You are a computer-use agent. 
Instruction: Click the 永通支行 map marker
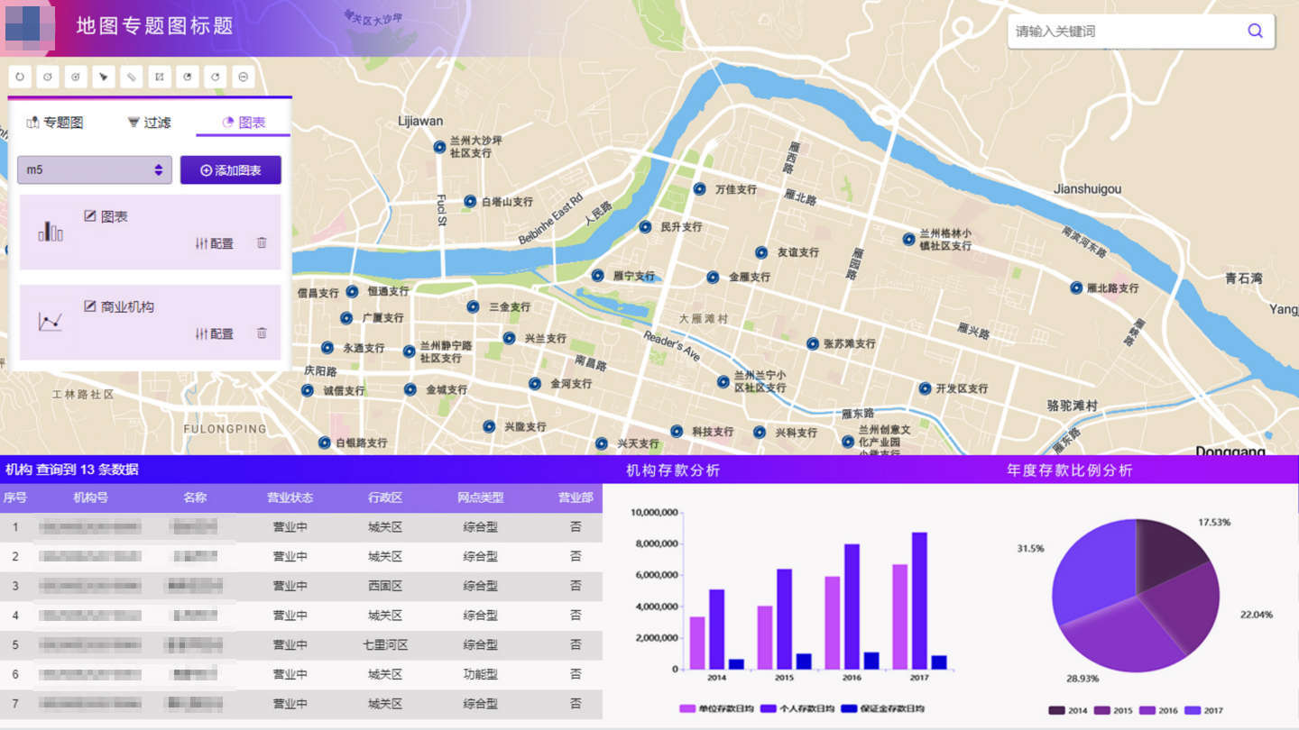tap(327, 347)
